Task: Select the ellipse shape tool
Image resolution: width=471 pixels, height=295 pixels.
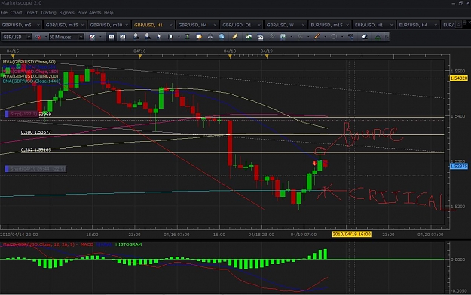Action: pyautogui.click(x=333, y=37)
